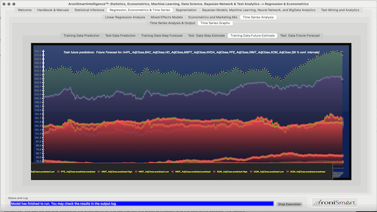Screen dimensions: 377x212
Task: Click the 'Status and Log' label
Action: (18, 198)
